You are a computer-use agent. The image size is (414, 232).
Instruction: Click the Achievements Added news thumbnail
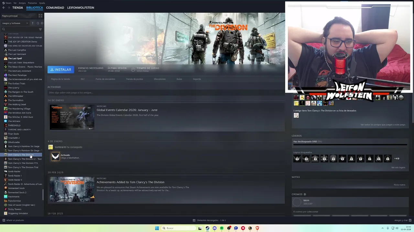click(x=72, y=189)
